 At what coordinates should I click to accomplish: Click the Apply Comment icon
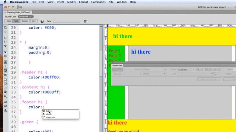[6, 80]
